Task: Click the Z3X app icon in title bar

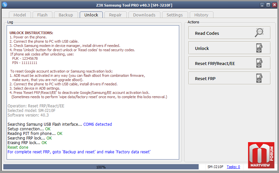Action: [5, 5]
